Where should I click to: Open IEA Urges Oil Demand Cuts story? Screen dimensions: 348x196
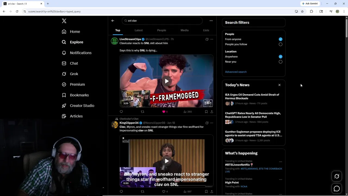[x=254, y=99]
